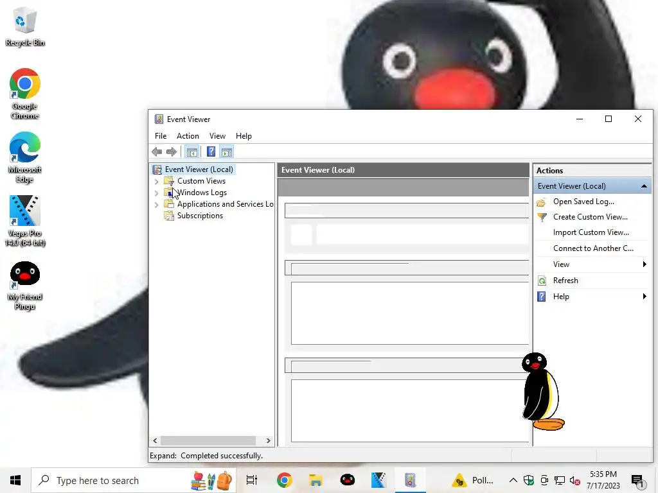Click the Windows Security tray icon
The height and width of the screenshot is (493, 658).
point(529,480)
